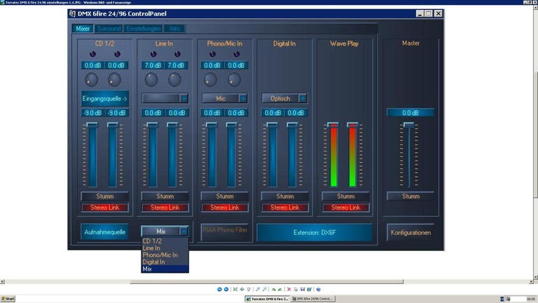Click the Konfigurationen button
Screen dimensions: 538x303
411,232
